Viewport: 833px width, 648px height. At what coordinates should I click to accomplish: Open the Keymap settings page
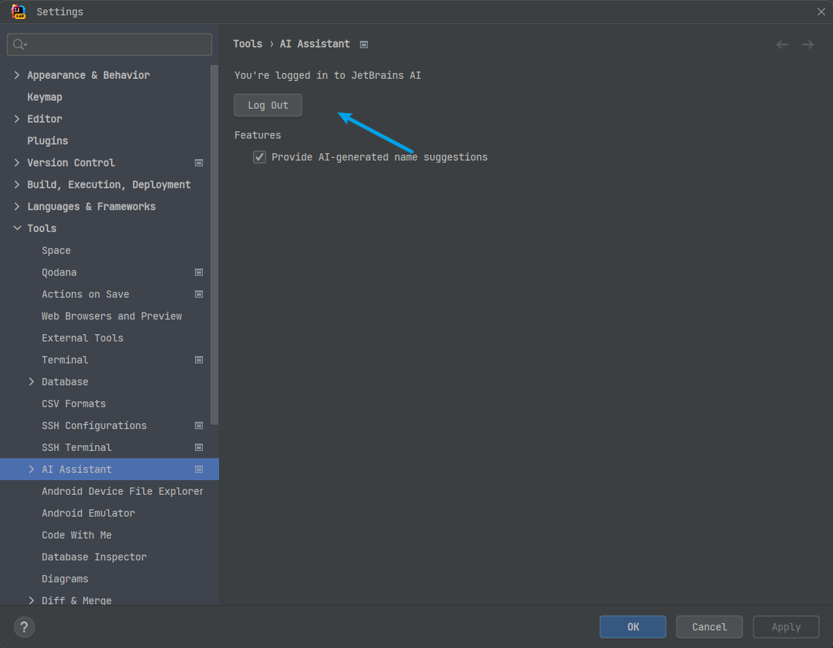(45, 97)
